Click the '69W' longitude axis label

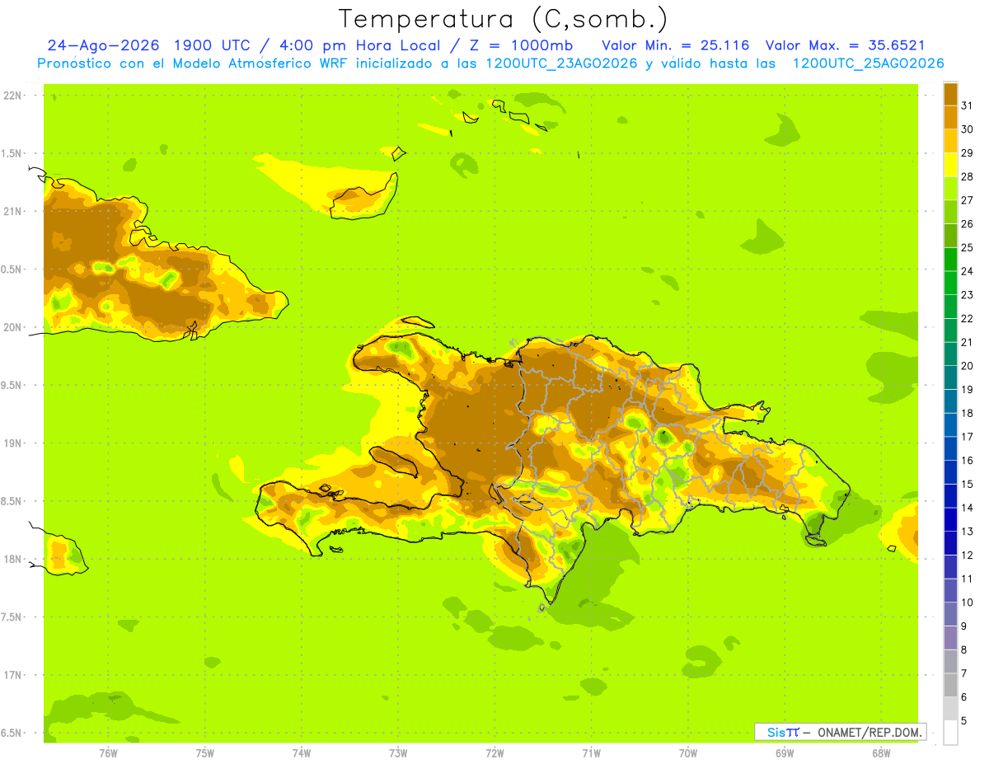pos(785,753)
